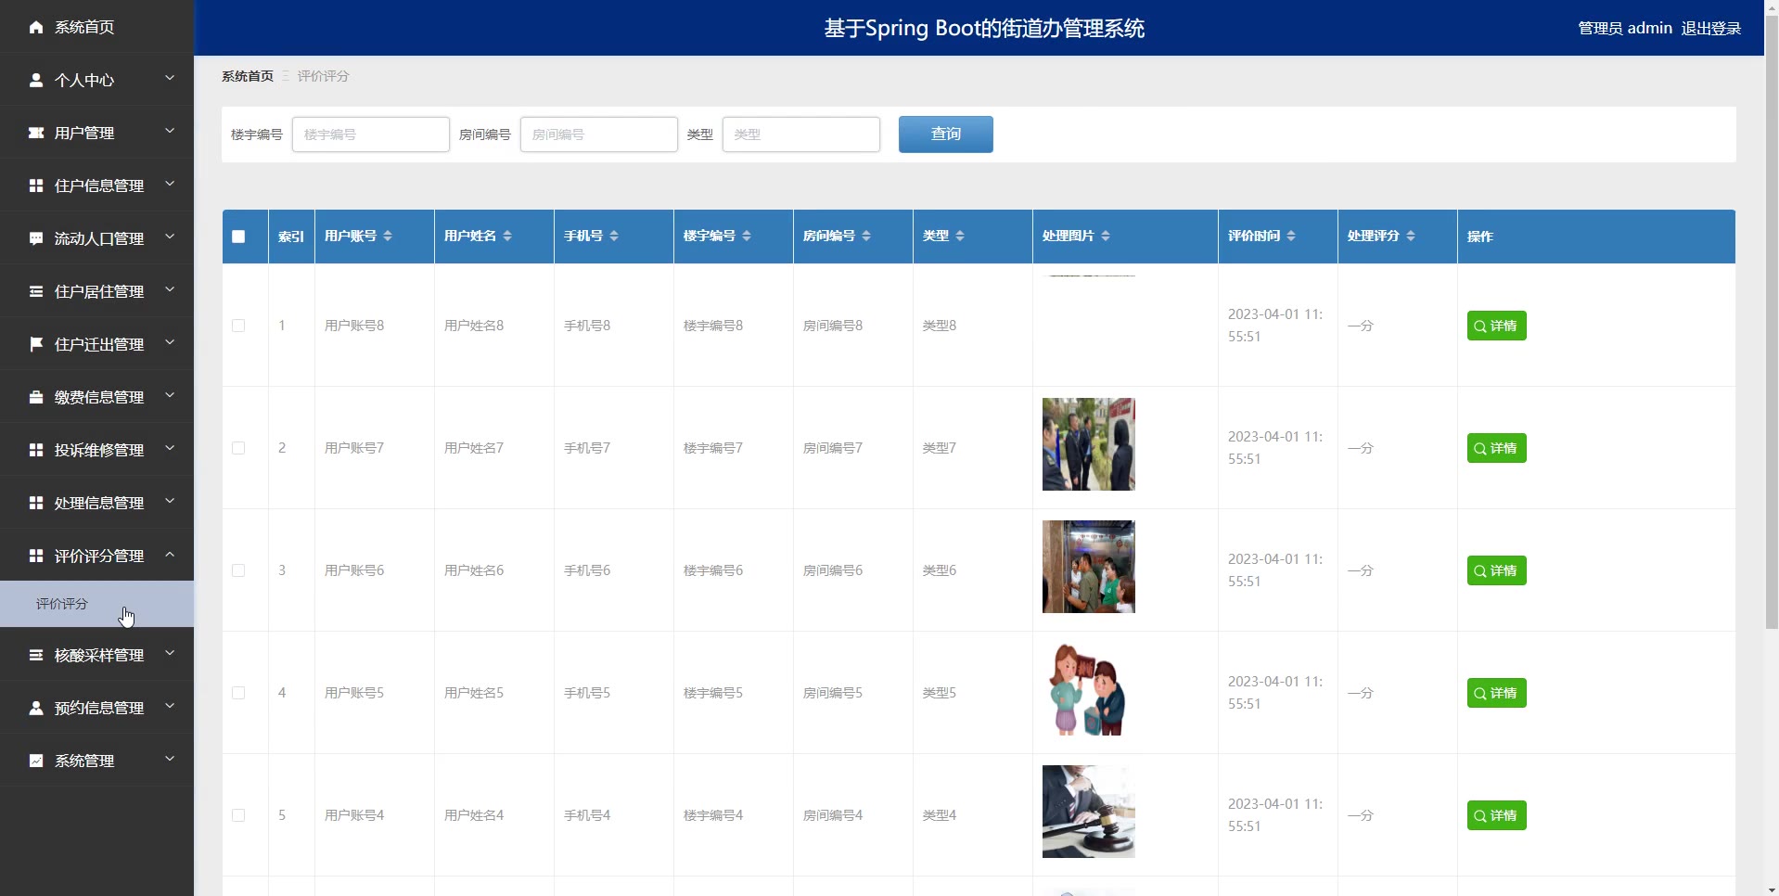Collapse the 评价评分管理 menu chevron
Image resolution: width=1779 pixels, height=896 pixels.
click(x=170, y=555)
